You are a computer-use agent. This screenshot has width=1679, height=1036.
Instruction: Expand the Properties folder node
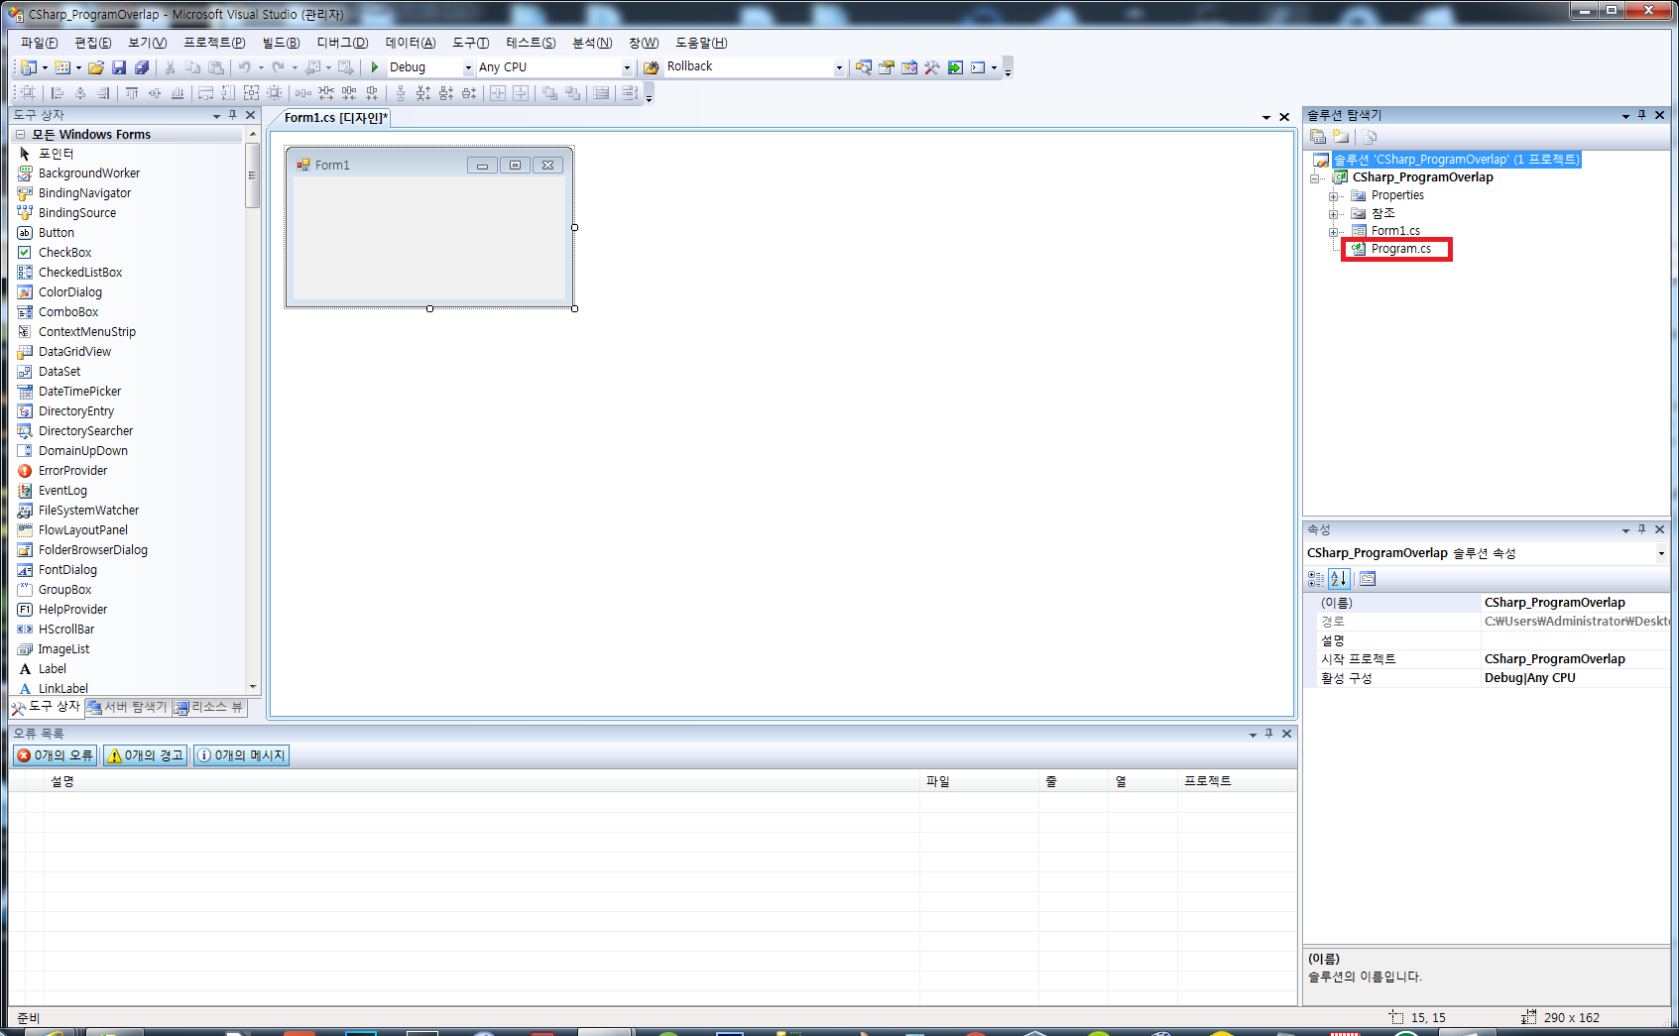(x=1334, y=196)
